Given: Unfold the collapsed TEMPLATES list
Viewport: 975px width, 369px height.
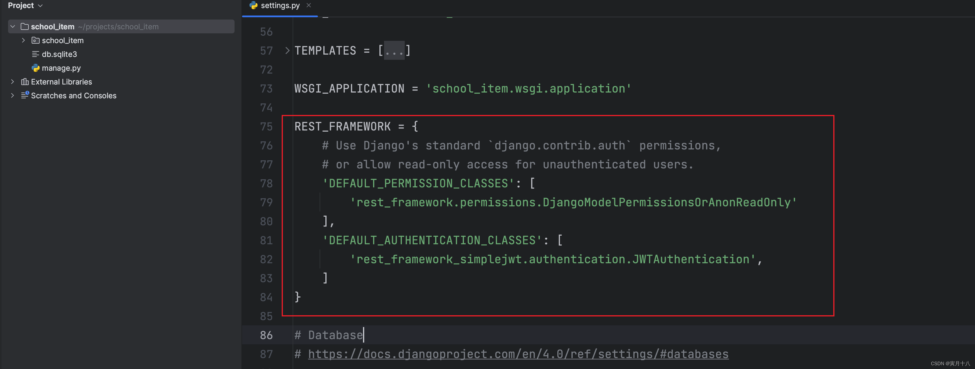Looking at the screenshot, I should pos(287,51).
